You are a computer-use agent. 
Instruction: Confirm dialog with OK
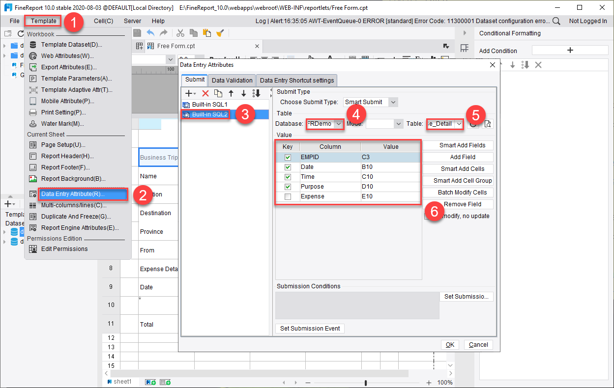[x=450, y=345]
